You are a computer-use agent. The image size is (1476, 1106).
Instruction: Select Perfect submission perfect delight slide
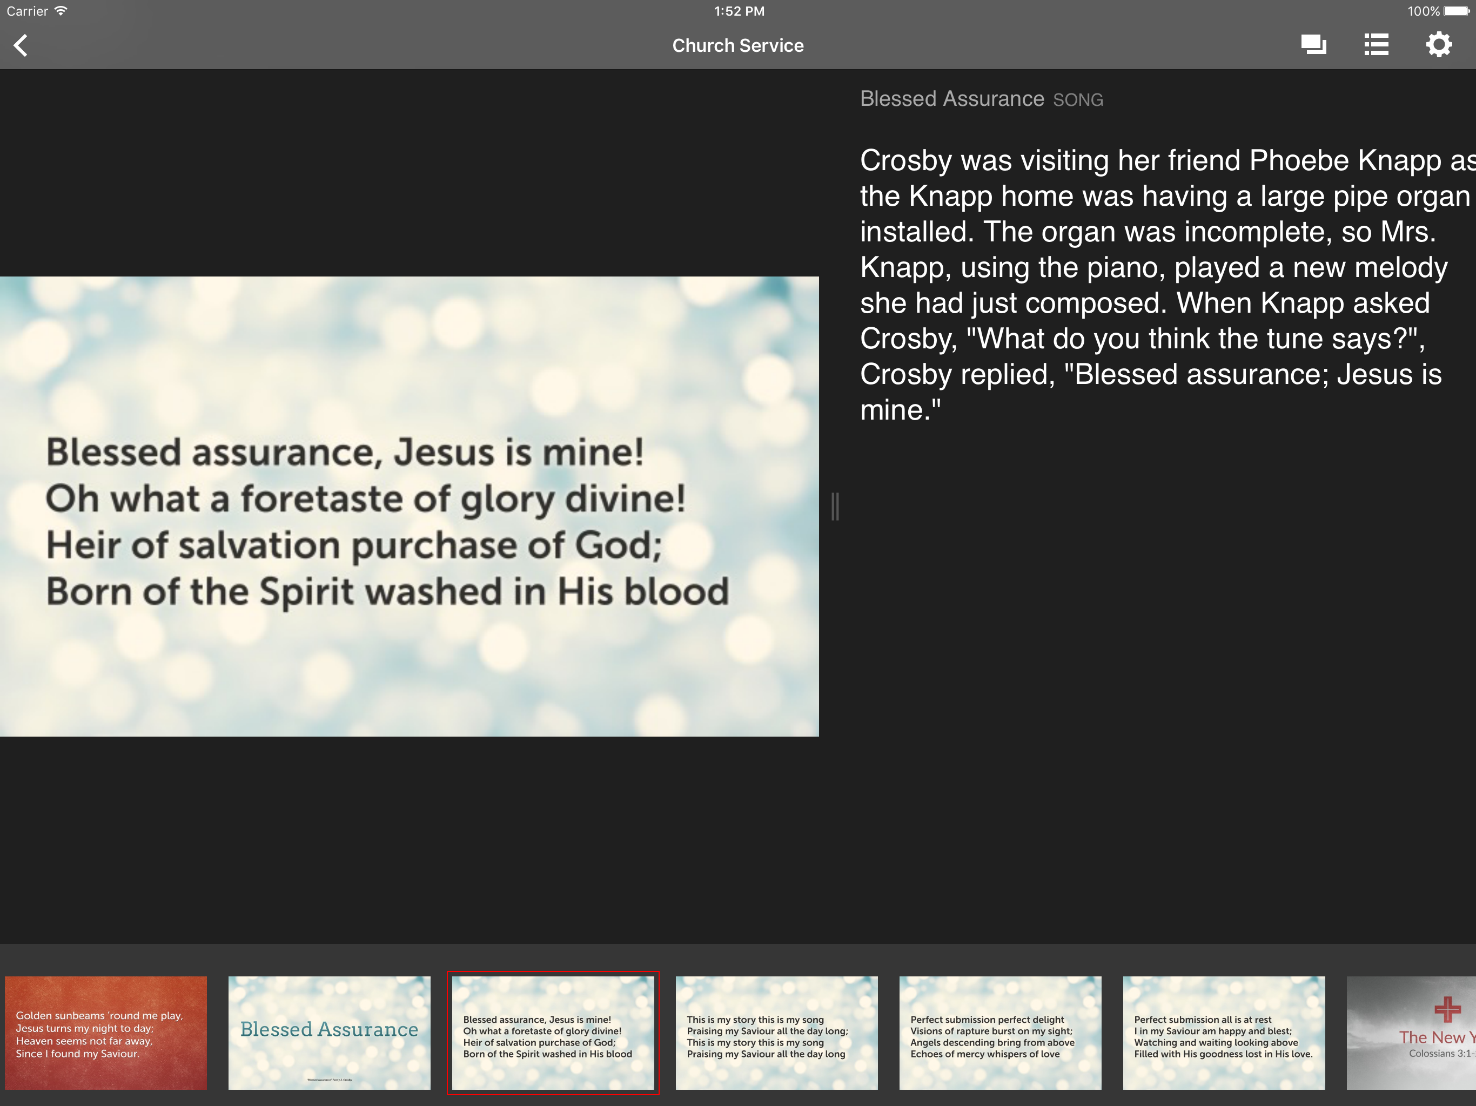[999, 1033]
